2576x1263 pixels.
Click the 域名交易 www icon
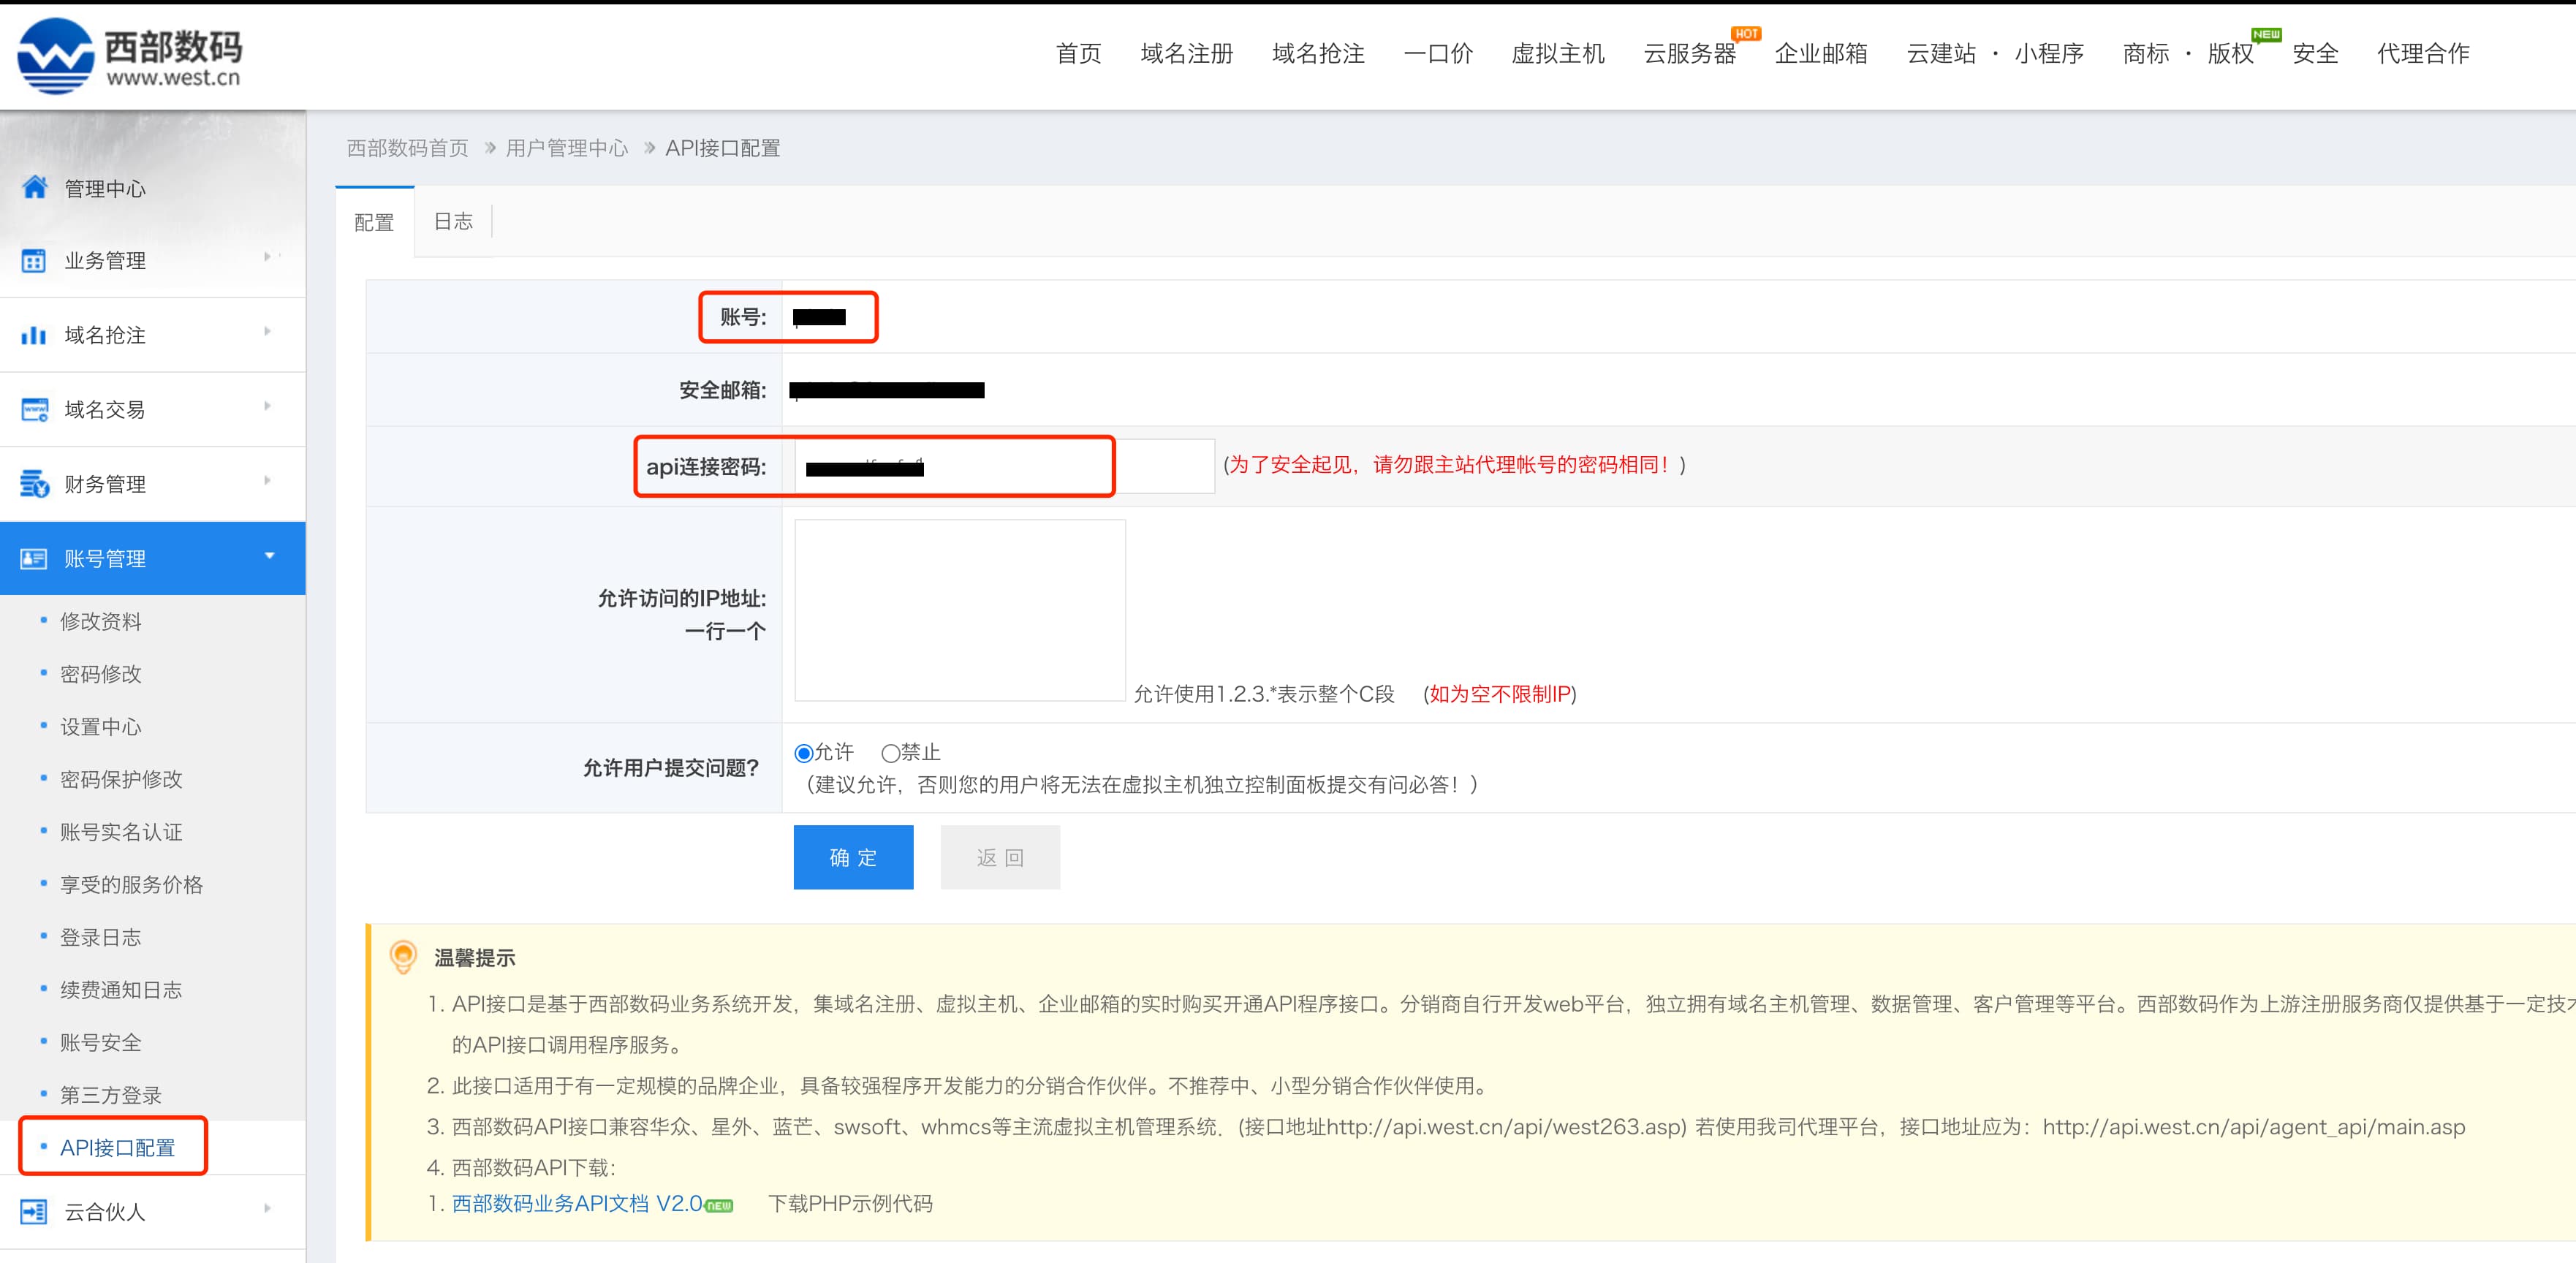click(x=35, y=410)
